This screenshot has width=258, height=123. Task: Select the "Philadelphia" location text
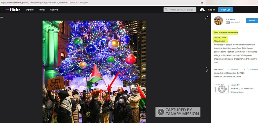220,41
